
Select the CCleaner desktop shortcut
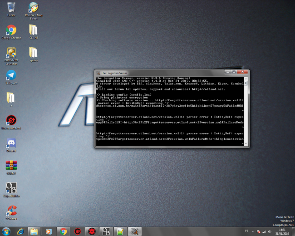tap(11, 213)
